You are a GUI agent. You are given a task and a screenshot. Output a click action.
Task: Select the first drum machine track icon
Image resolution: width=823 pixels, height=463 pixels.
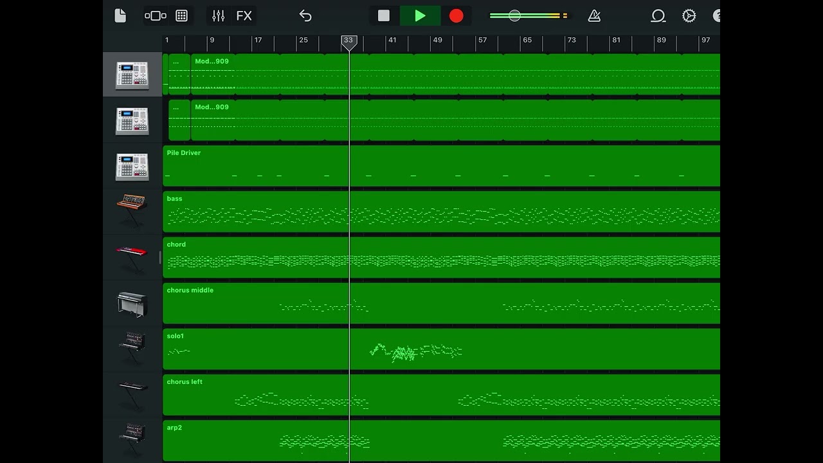point(132,75)
